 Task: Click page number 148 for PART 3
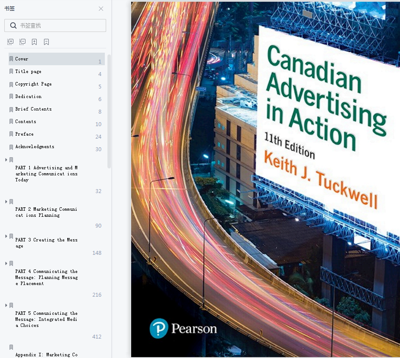click(x=97, y=253)
